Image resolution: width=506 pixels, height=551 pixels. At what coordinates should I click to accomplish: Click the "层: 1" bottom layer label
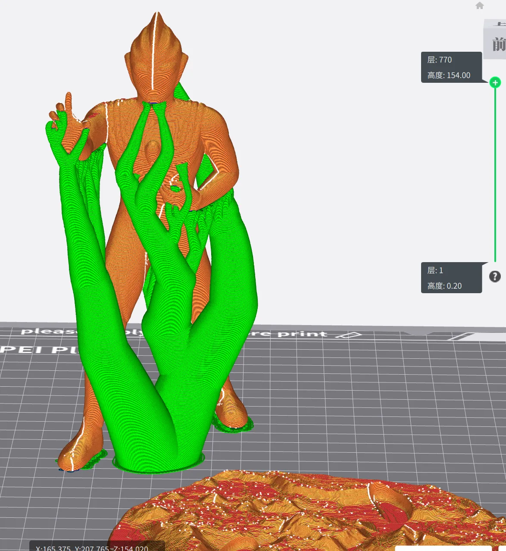click(435, 270)
